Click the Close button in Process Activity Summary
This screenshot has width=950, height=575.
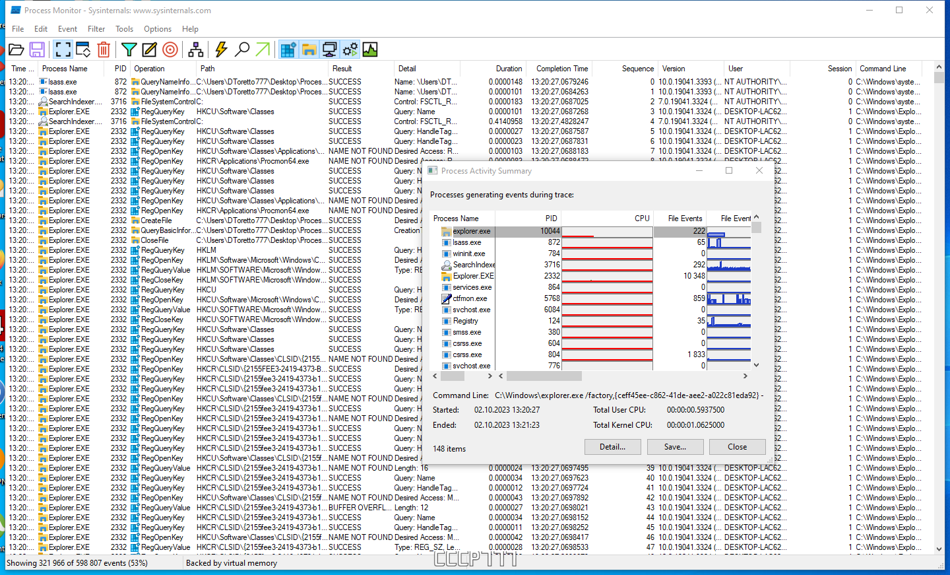point(737,447)
